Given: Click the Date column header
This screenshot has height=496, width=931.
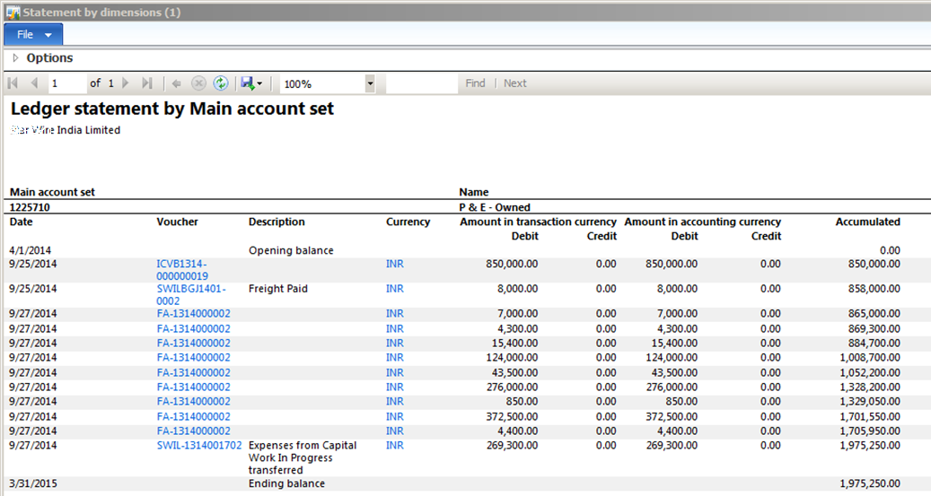Looking at the screenshot, I should (x=21, y=222).
